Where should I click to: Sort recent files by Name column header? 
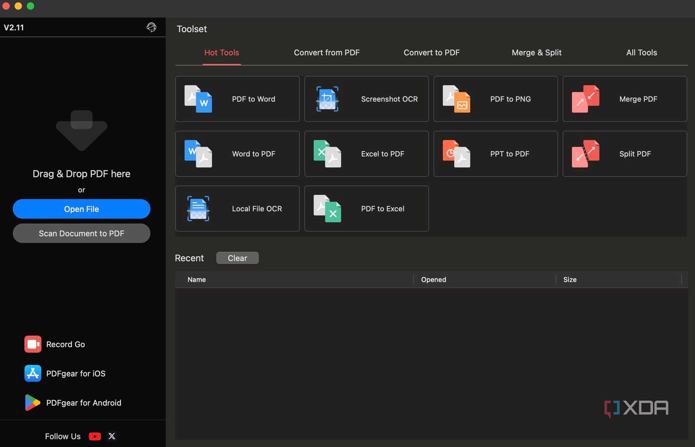(x=197, y=280)
